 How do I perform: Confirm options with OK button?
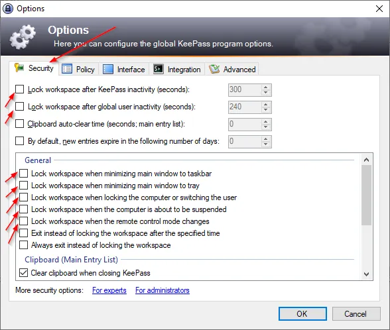302,313
